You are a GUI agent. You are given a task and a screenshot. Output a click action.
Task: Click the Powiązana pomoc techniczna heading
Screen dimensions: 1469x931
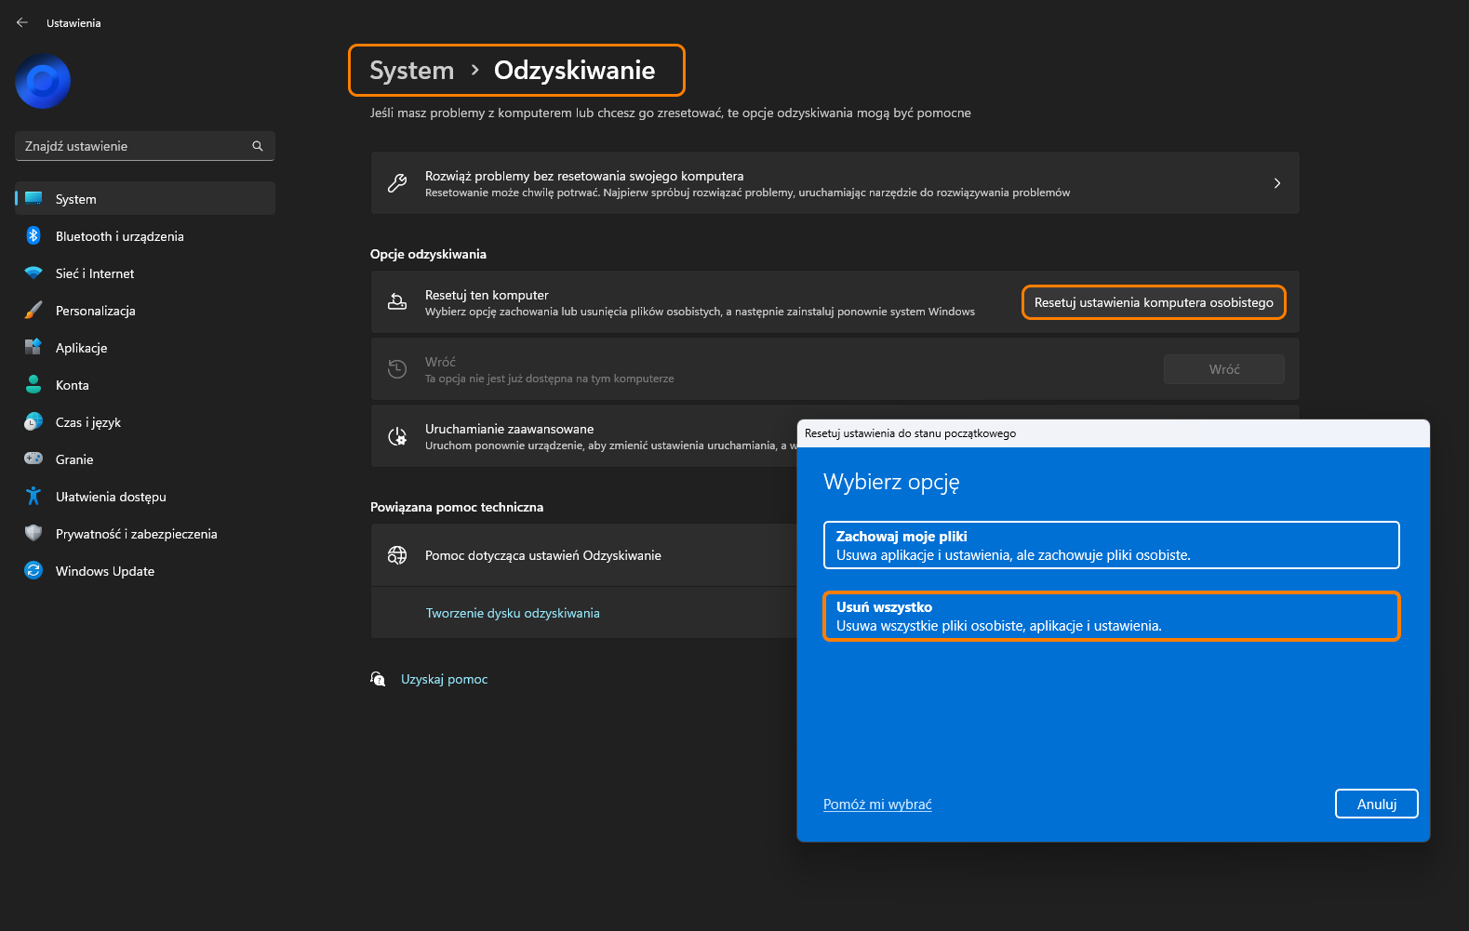[457, 507]
